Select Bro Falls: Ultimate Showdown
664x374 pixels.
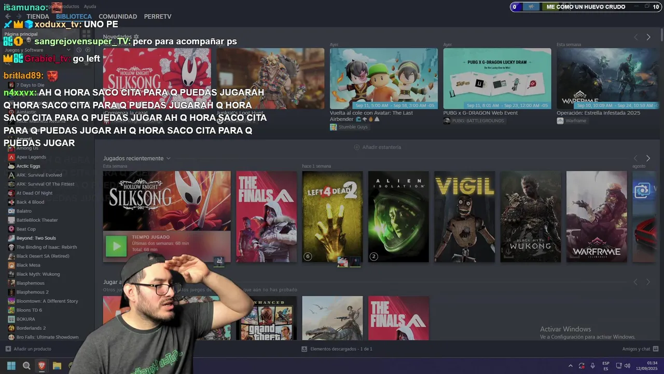click(x=47, y=337)
